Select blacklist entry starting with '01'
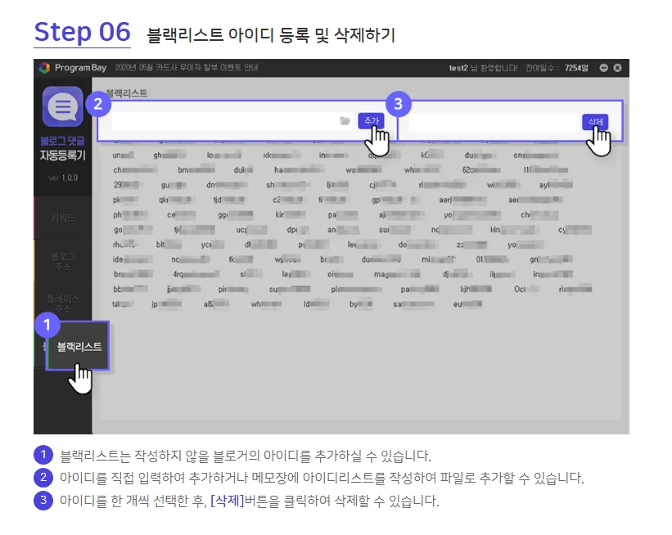The height and width of the screenshot is (535, 672). click(x=492, y=259)
